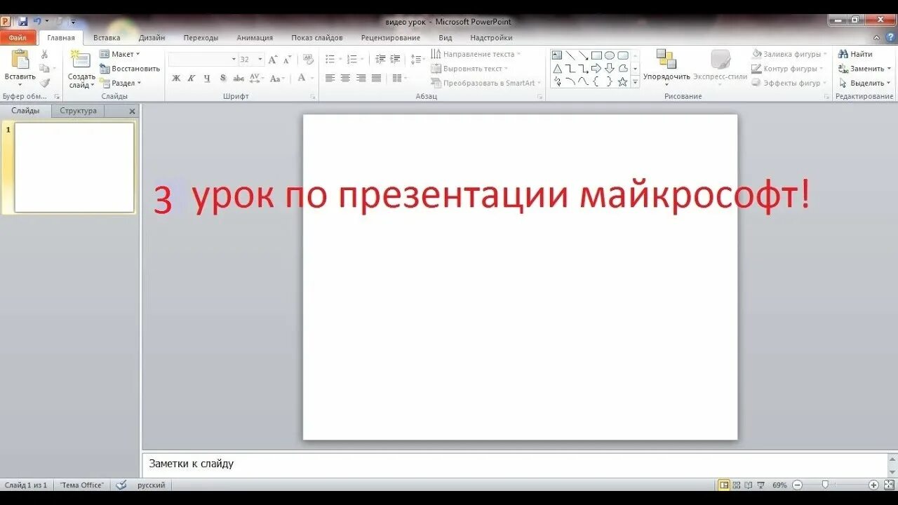
Task: Select the Text Box shape in gallery
Action: click(557, 55)
